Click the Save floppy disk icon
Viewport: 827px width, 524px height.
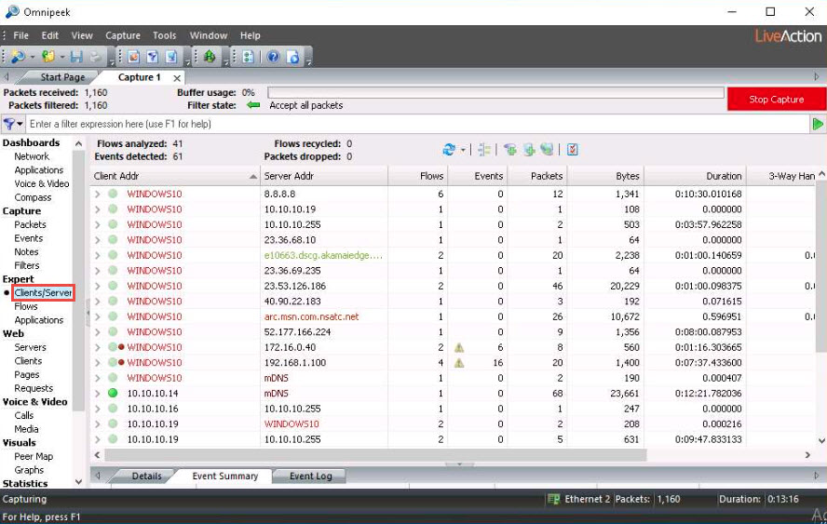pos(77,57)
